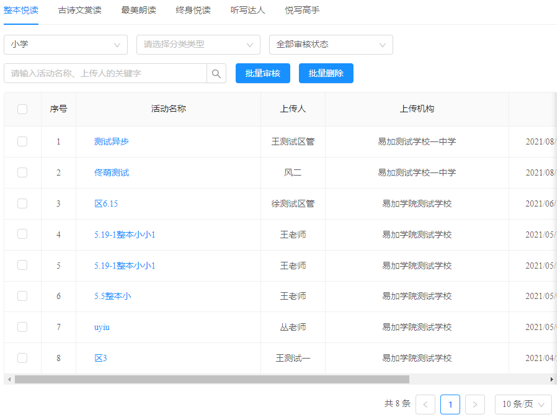The height and width of the screenshot is (420, 560).
Task: Click uploader cell 风二
Action: tap(293, 173)
